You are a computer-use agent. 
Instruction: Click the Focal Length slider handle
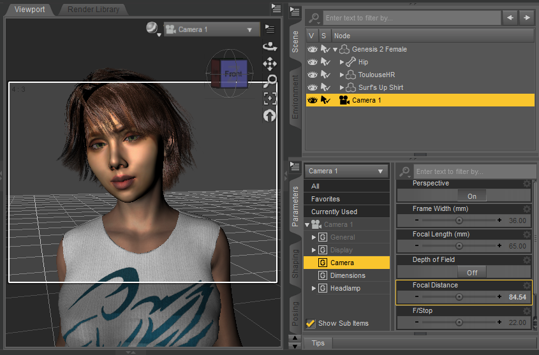tap(459, 246)
